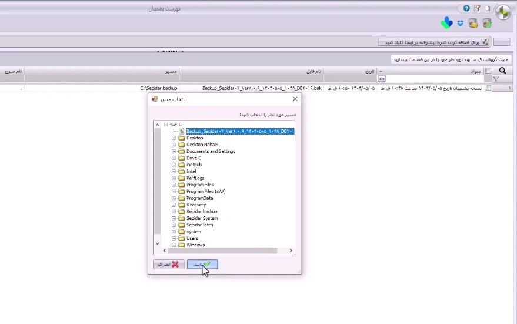
Task: Sort by the نام فایل column header
Action: [x=252, y=71]
